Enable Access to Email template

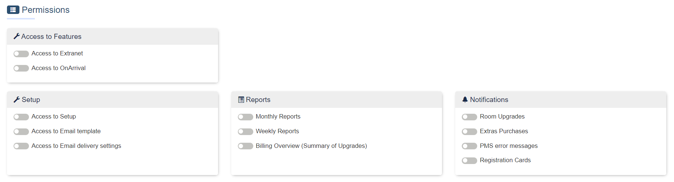click(21, 131)
